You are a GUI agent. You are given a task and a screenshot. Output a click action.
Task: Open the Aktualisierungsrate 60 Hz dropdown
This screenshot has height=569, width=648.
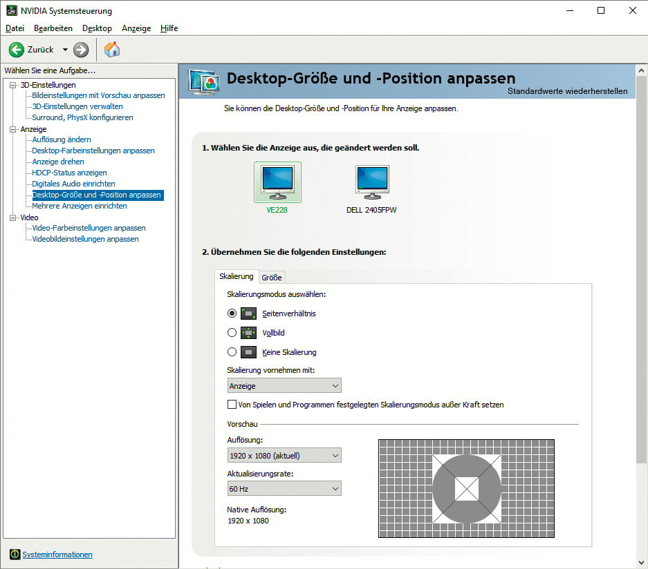(284, 489)
